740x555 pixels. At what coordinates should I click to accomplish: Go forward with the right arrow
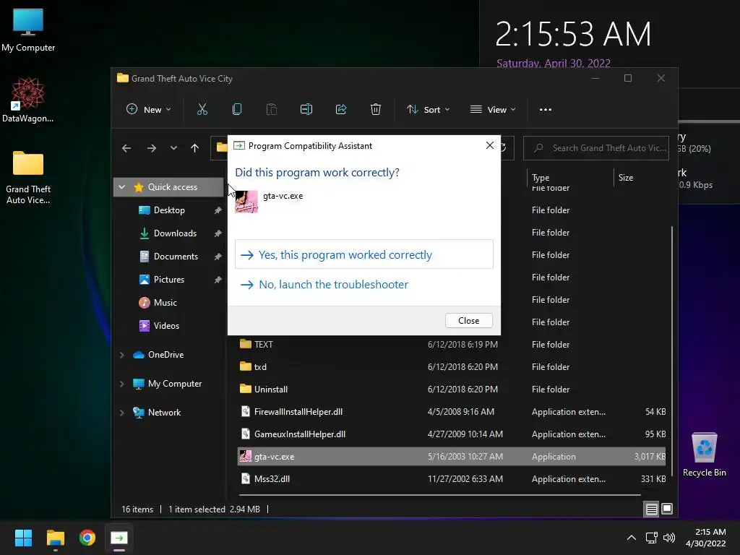152,148
